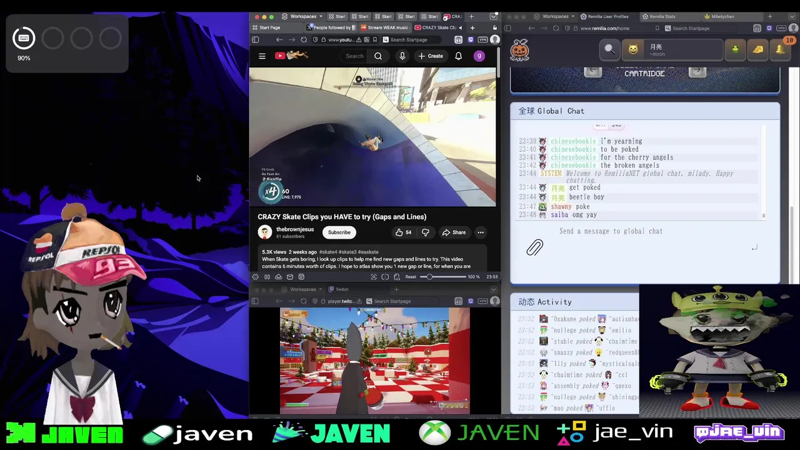Open YouTube notifications bell
Image resolution: width=800 pixels, height=450 pixels.
(458, 56)
